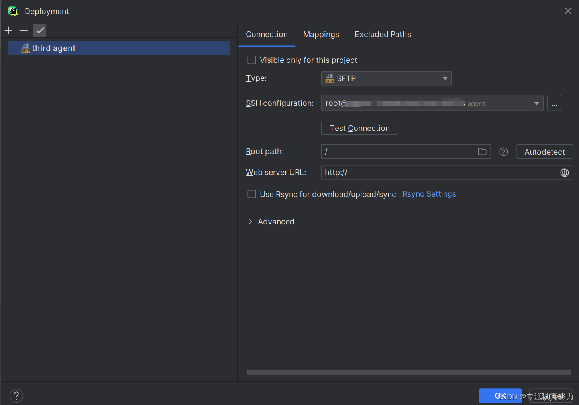The width and height of the screenshot is (579, 405).
Task: Click the Autodetect button
Action: coord(544,152)
